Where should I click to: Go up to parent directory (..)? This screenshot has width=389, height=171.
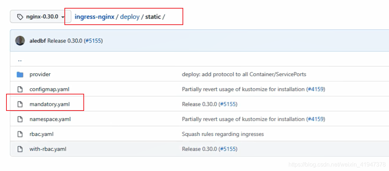click(20, 60)
